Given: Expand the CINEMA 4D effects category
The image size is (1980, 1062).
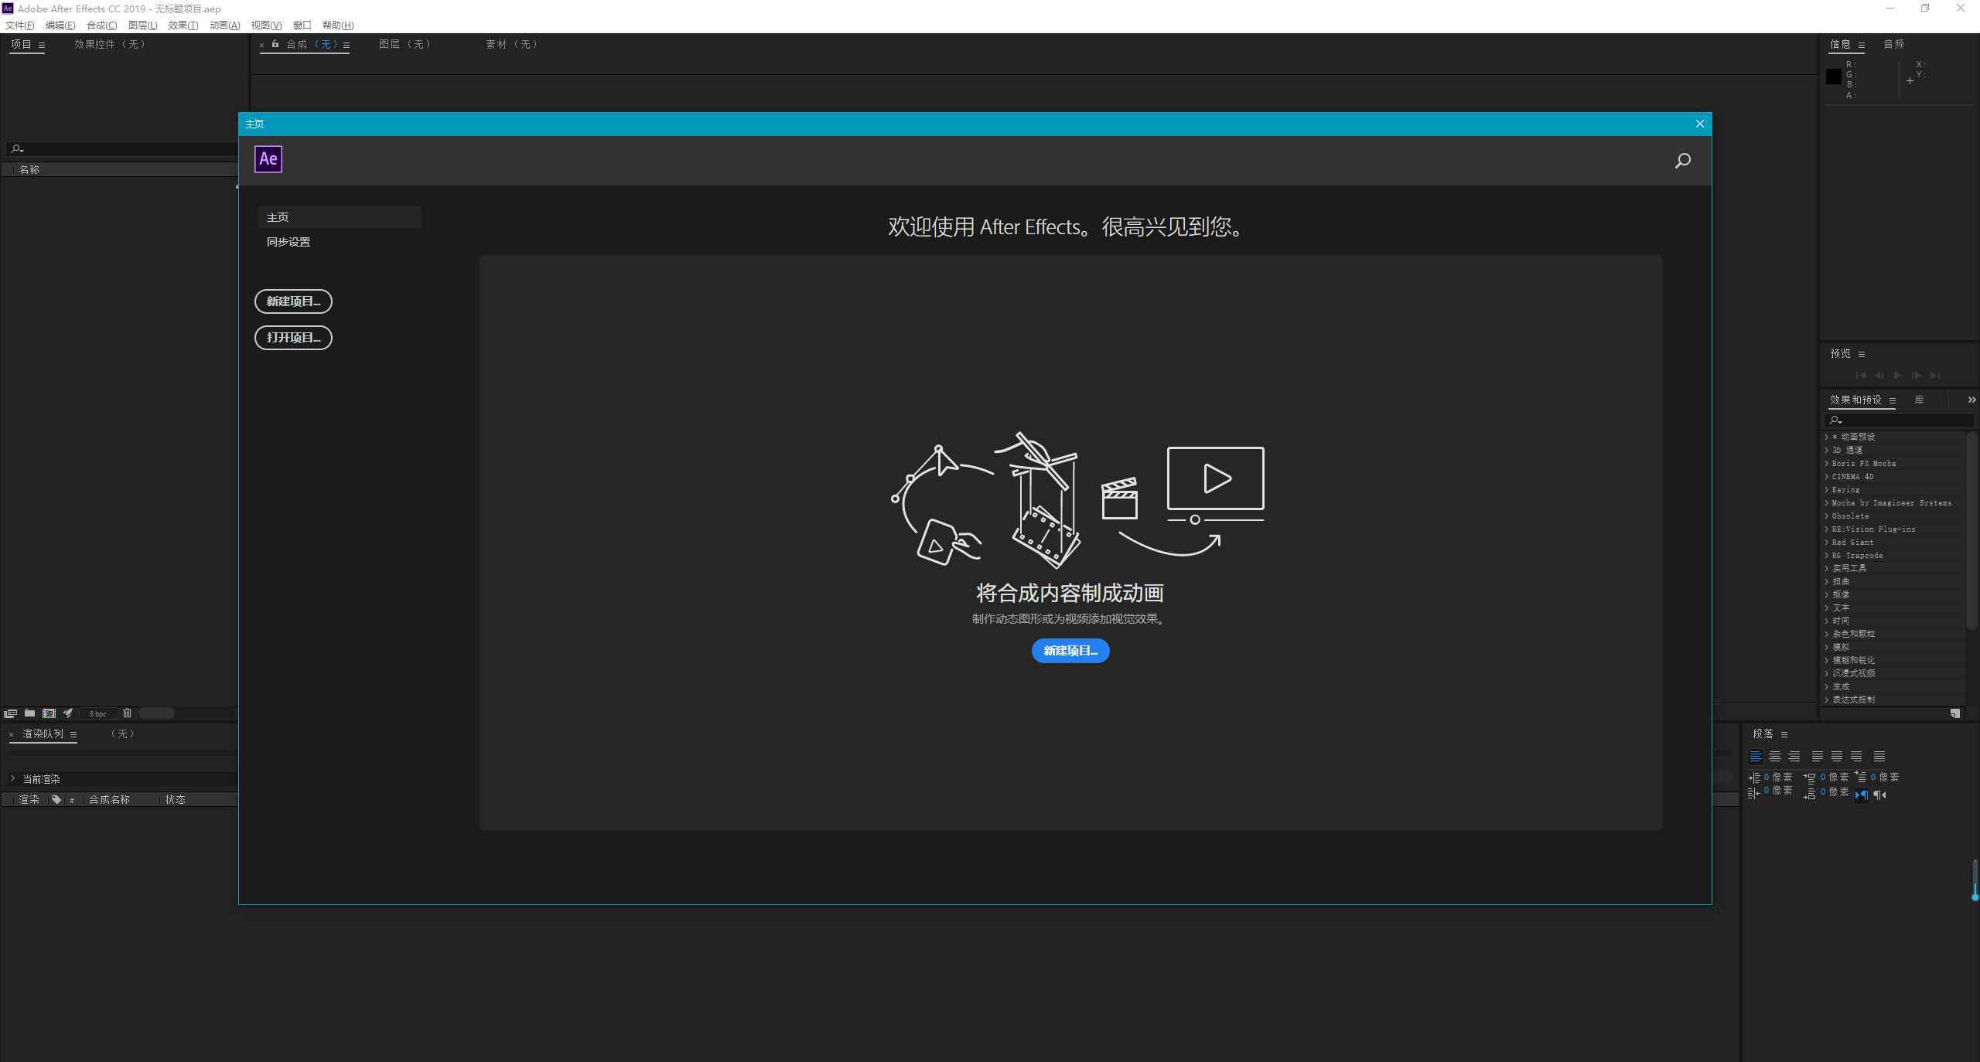Looking at the screenshot, I should [x=1827, y=476].
